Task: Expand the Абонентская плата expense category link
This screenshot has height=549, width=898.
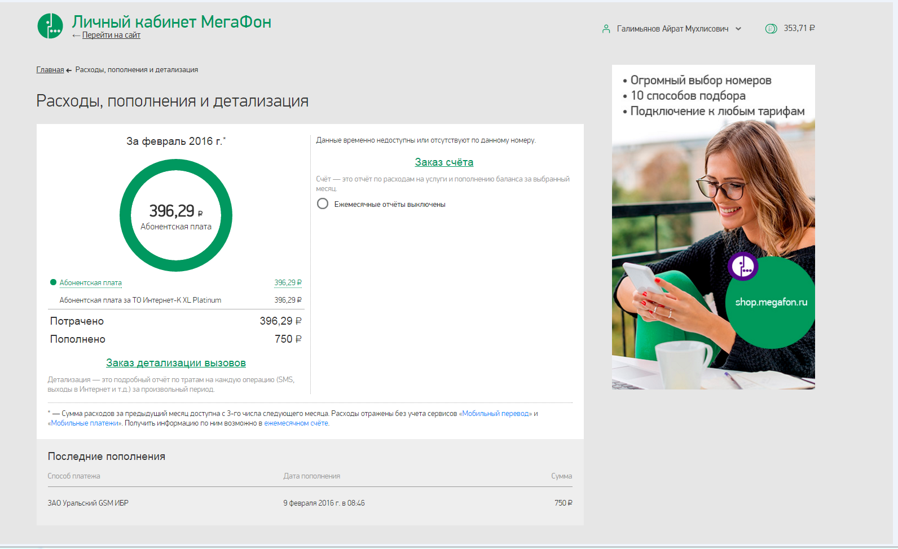Action: (x=91, y=283)
